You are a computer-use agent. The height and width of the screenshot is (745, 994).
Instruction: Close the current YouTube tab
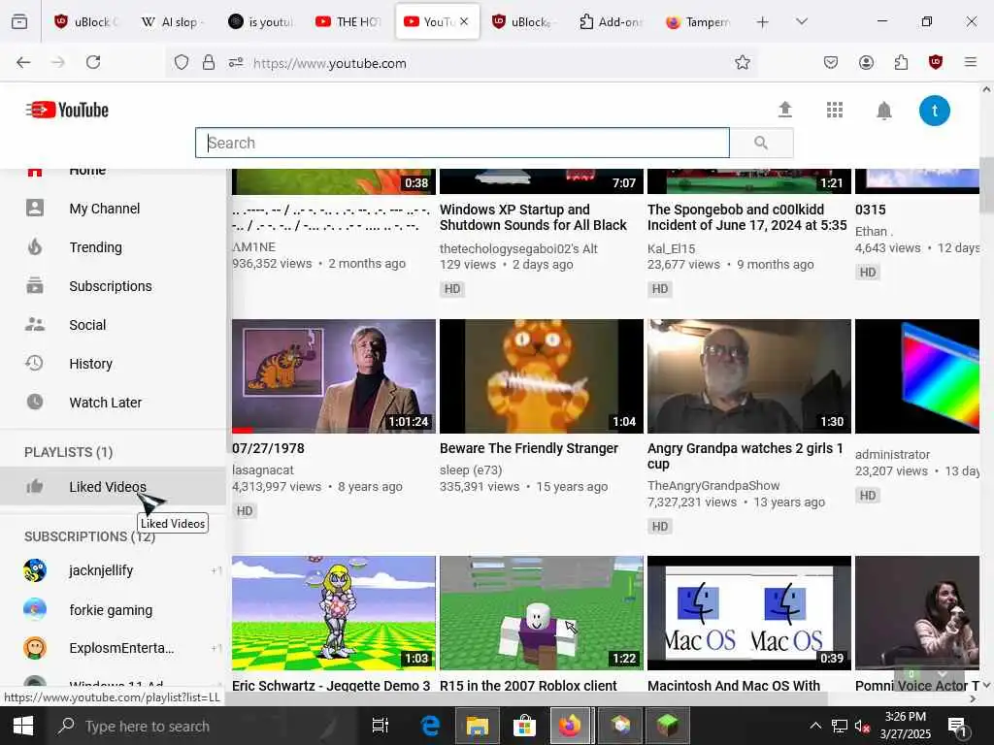(x=464, y=21)
